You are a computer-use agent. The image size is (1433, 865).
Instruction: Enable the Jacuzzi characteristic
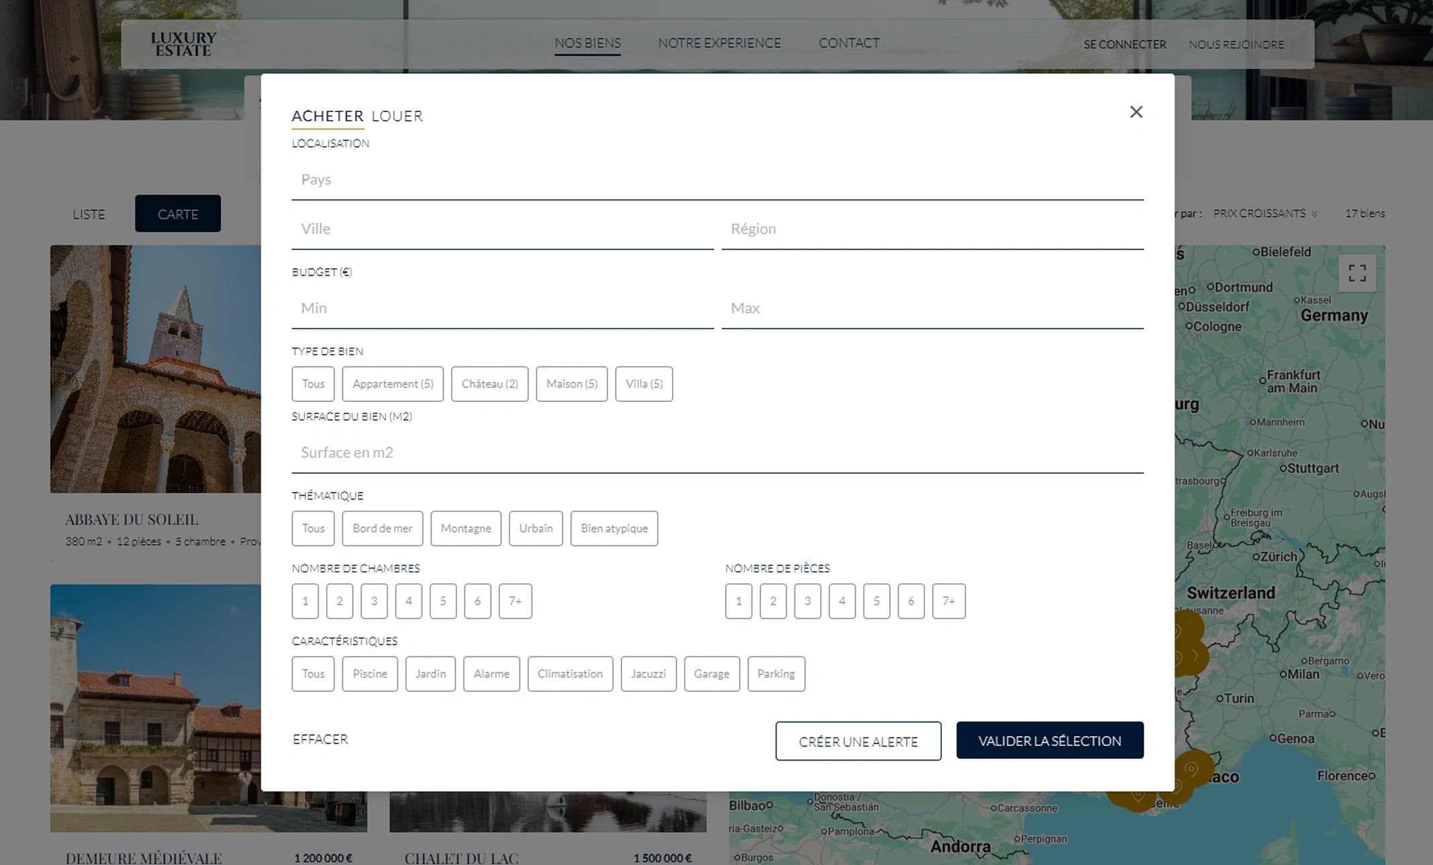pyautogui.click(x=648, y=674)
